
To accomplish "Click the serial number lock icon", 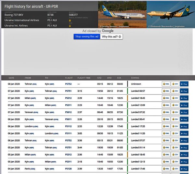I will [70, 20].
